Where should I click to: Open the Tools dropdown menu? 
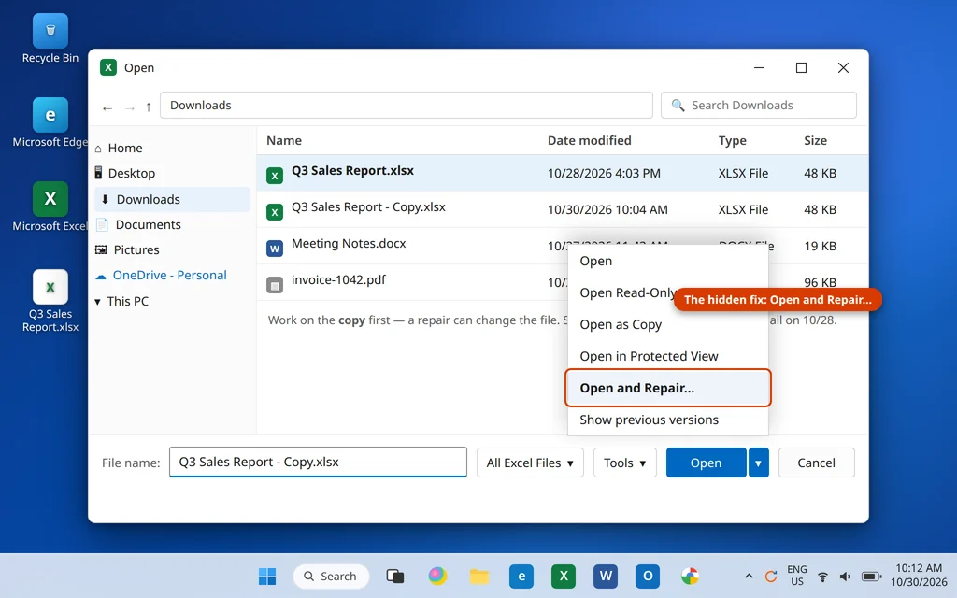[x=624, y=463]
